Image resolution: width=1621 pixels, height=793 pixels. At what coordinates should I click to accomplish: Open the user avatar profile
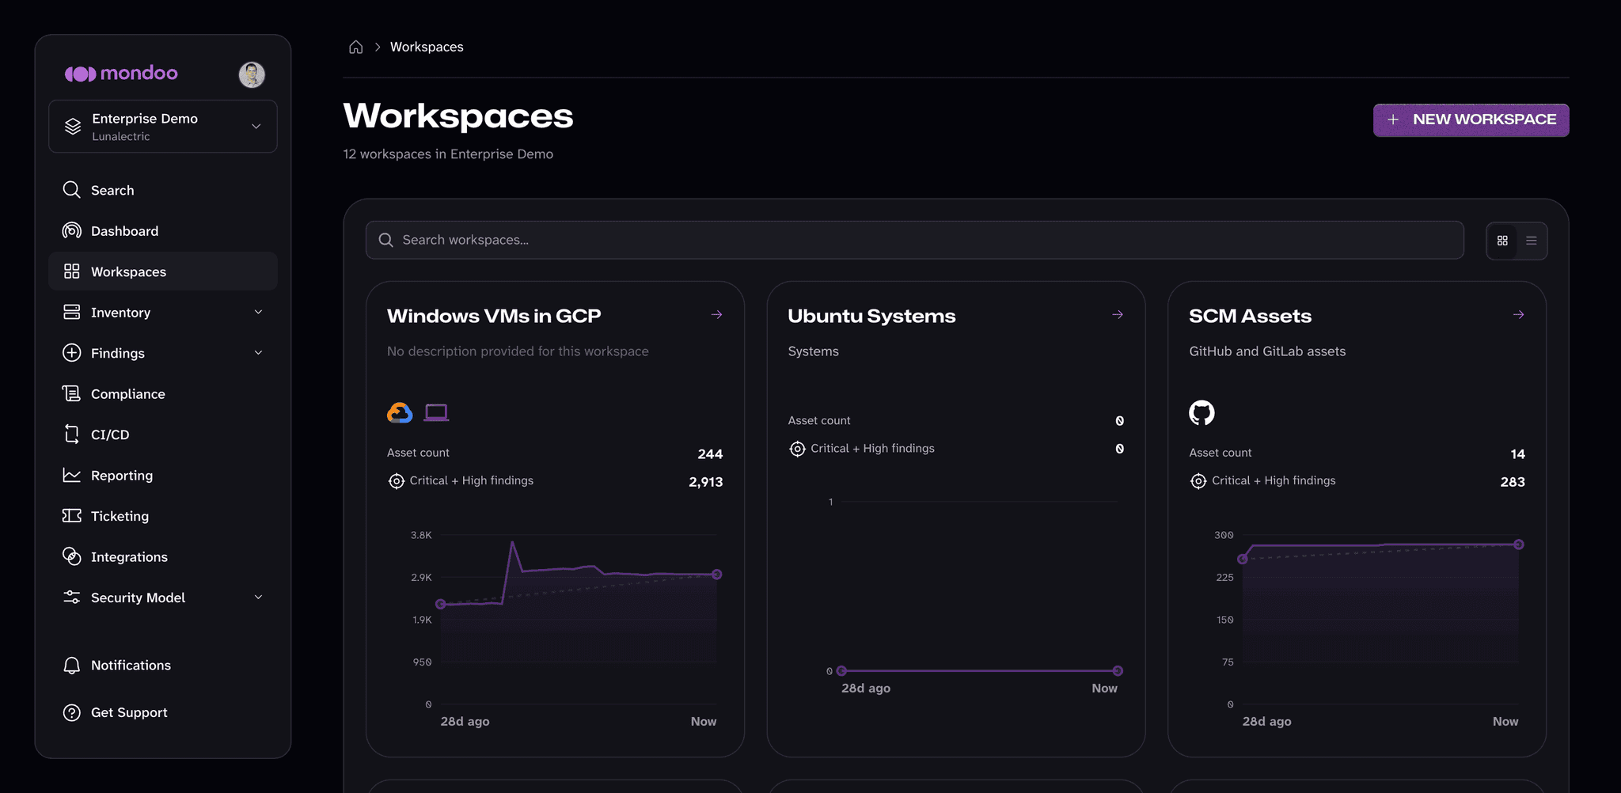pyautogui.click(x=252, y=74)
